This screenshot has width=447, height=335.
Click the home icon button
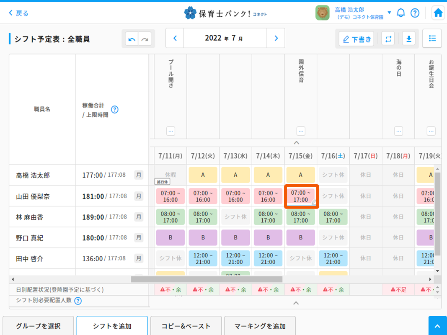(438, 13)
